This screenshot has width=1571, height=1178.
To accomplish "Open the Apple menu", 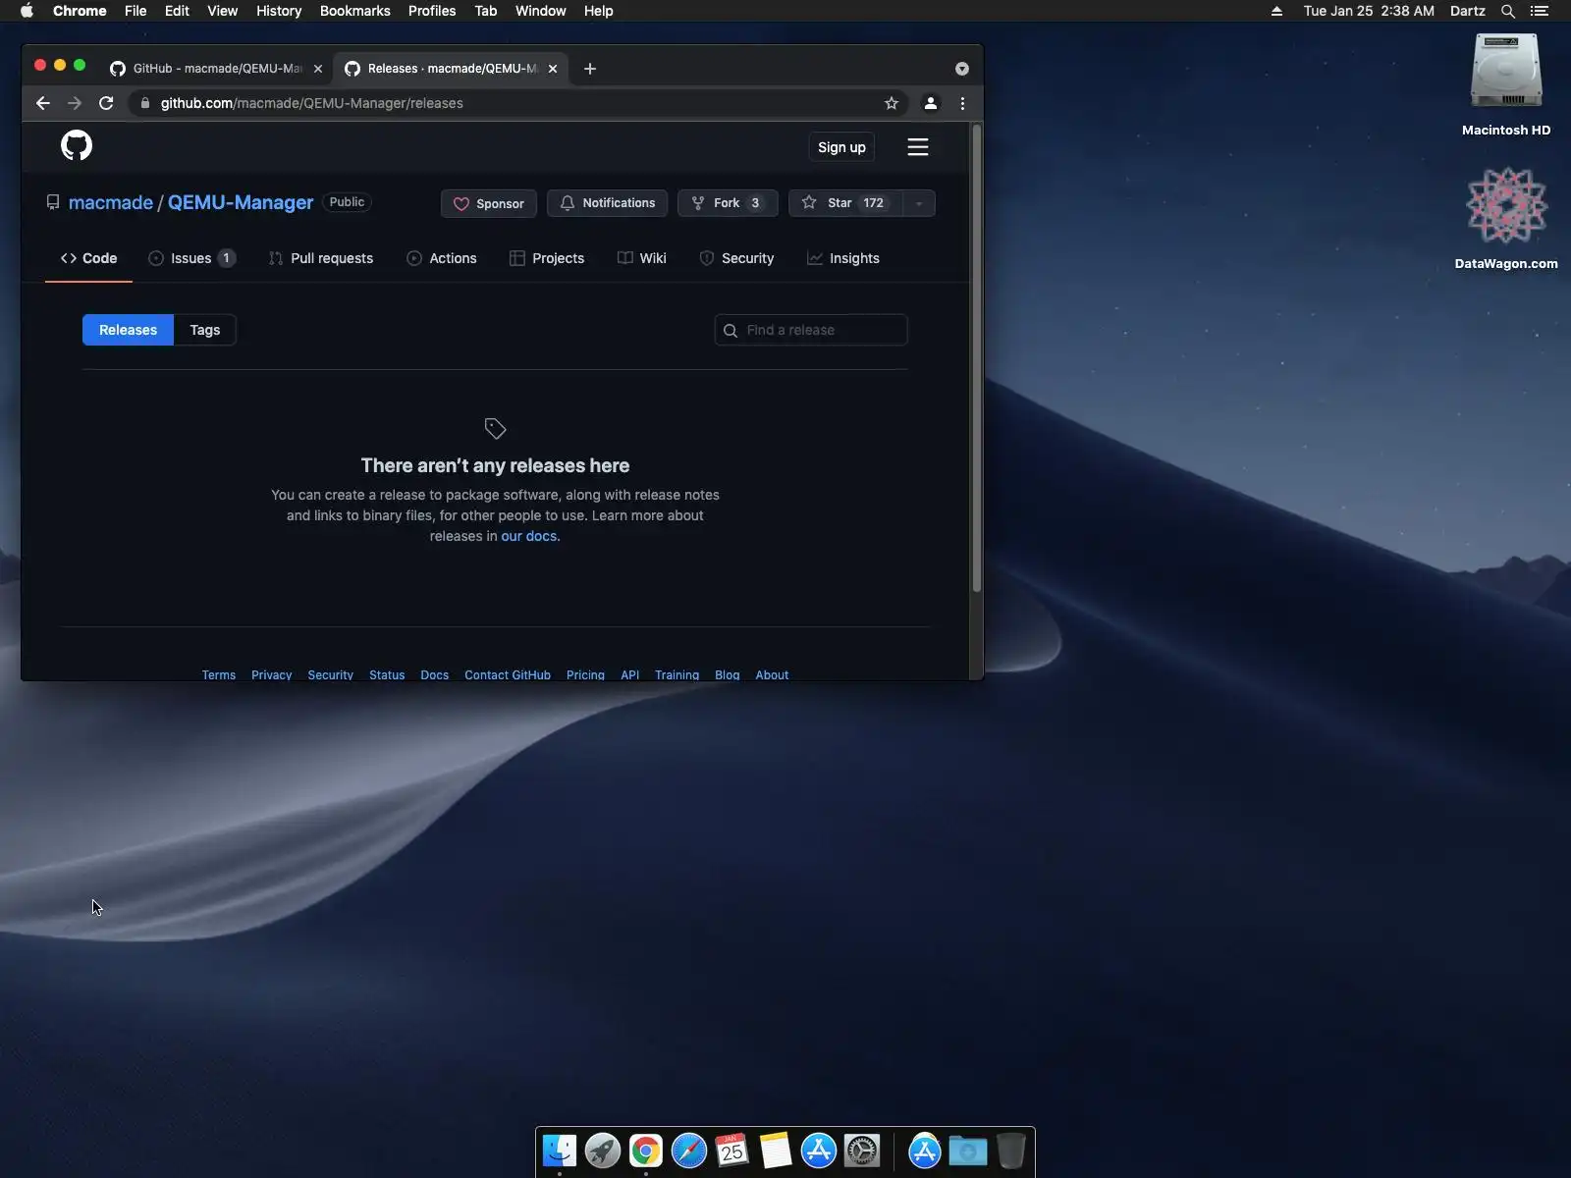I will [x=27, y=11].
